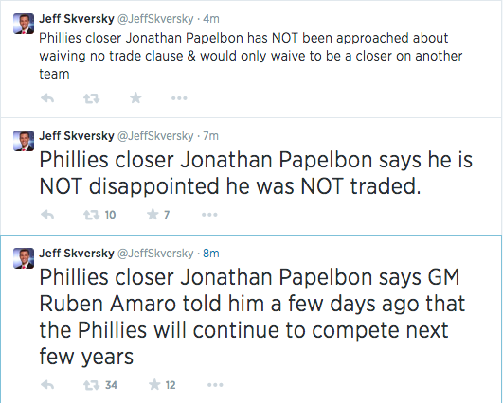Open the 7m timestamp link
Image resolution: width=503 pixels, height=403 pixels.
point(210,136)
